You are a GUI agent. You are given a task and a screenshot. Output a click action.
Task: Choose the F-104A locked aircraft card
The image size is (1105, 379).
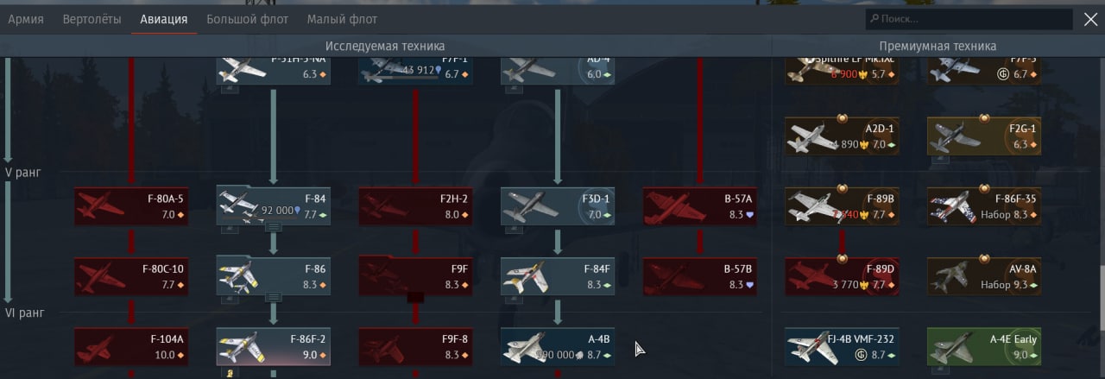[x=131, y=346]
